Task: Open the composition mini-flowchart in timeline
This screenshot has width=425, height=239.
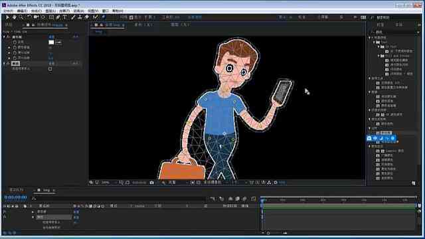Action: point(212,199)
